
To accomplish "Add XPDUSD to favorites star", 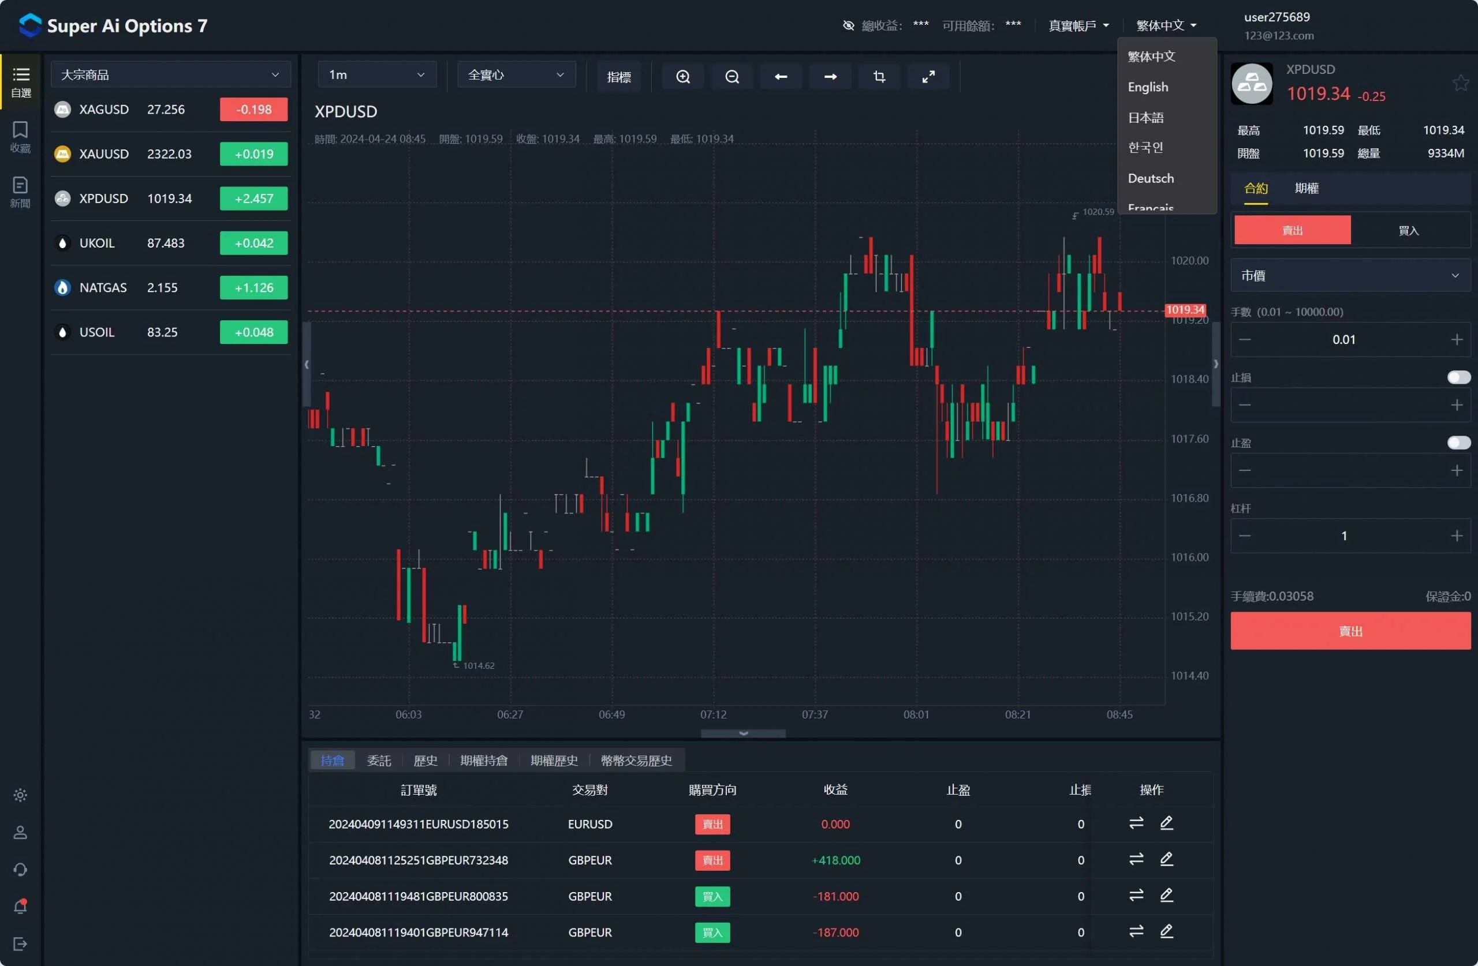I will point(1460,83).
